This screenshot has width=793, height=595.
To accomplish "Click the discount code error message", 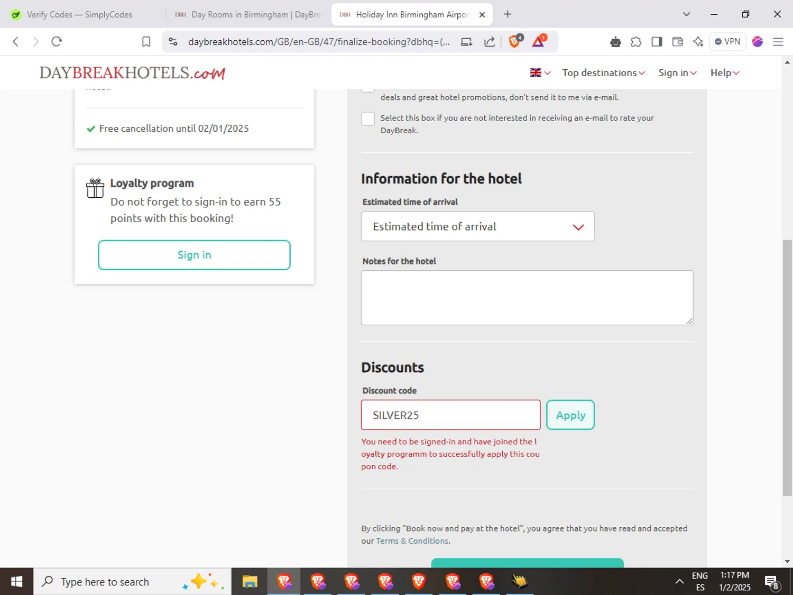I will pos(450,454).
